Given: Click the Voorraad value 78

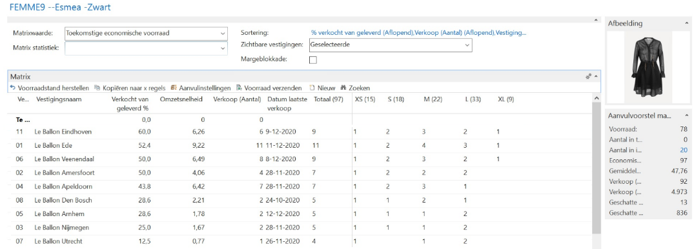Looking at the screenshot, I should point(684,129).
